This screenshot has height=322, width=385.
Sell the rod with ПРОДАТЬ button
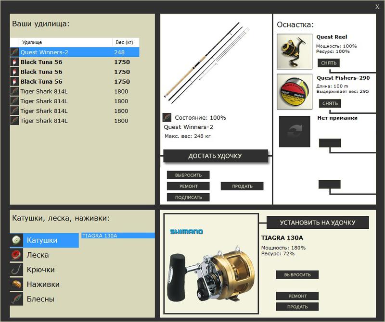(x=242, y=186)
